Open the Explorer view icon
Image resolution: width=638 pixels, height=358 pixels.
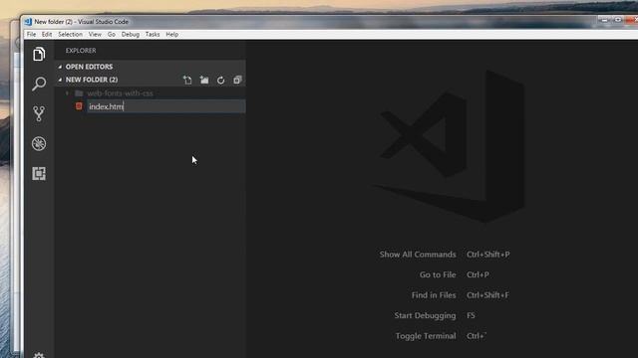pyautogui.click(x=39, y=54)
